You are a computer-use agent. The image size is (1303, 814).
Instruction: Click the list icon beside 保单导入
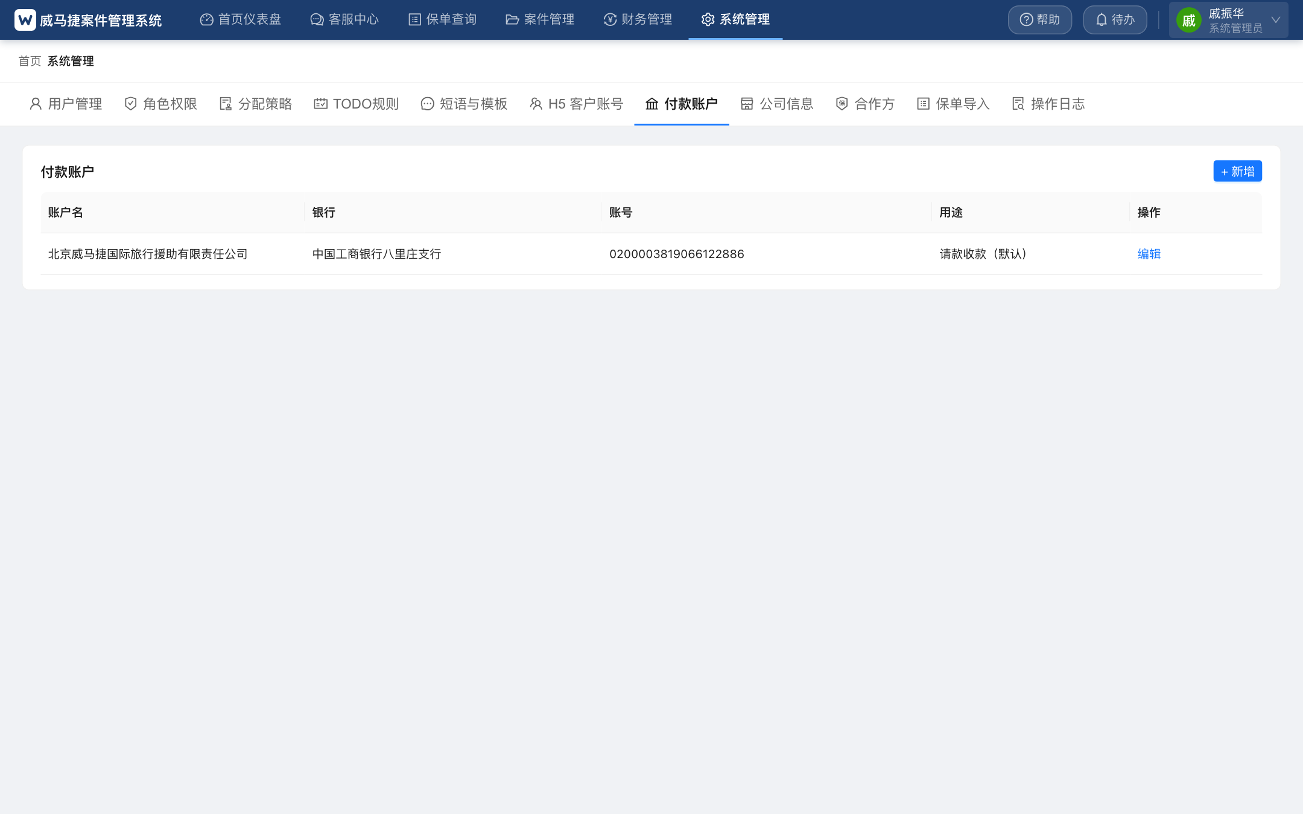[923, 104]
